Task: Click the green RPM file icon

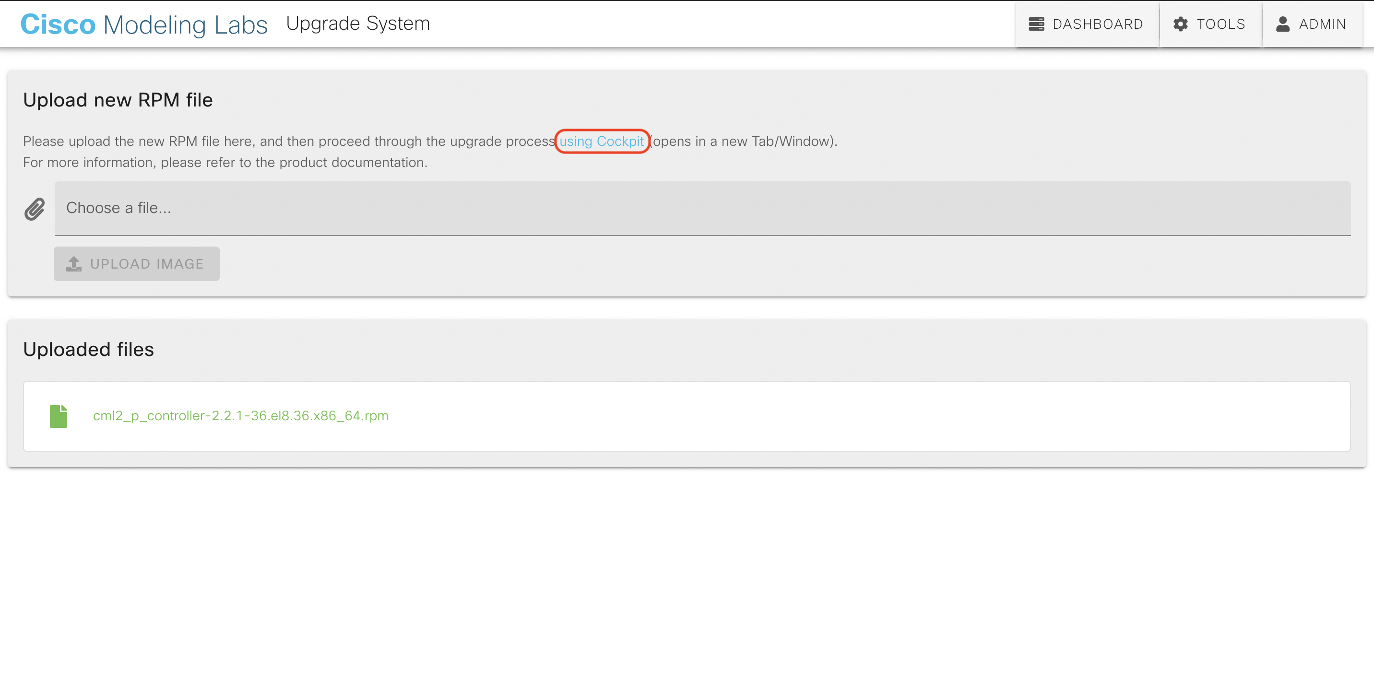Action: [x=59, y=416]
